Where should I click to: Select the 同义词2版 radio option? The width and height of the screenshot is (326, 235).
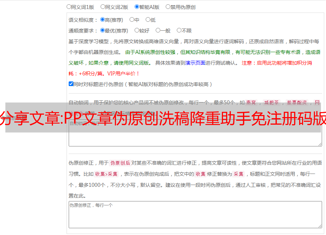[103, 7]
